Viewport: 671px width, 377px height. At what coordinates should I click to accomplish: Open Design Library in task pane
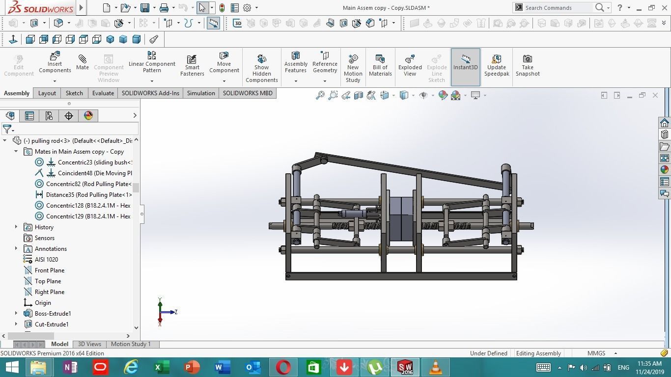click(x=665, y=135)
